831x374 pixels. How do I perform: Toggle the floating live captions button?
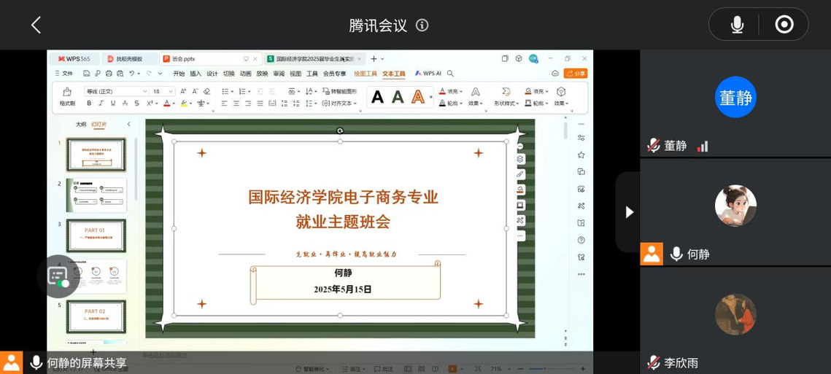point(58,276)
